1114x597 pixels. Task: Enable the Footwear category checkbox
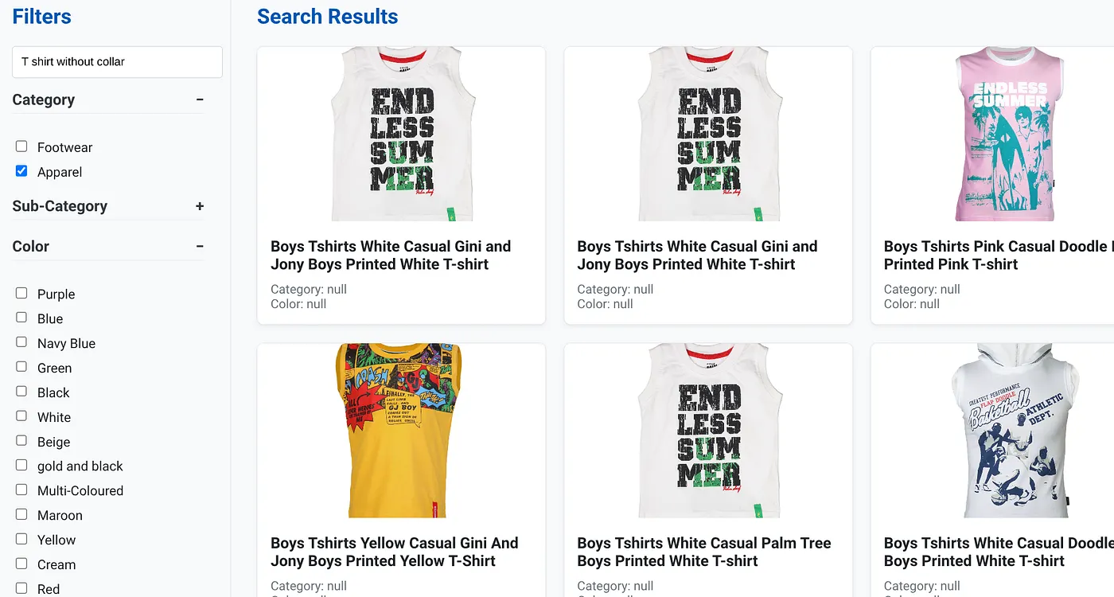click(21, 146)
